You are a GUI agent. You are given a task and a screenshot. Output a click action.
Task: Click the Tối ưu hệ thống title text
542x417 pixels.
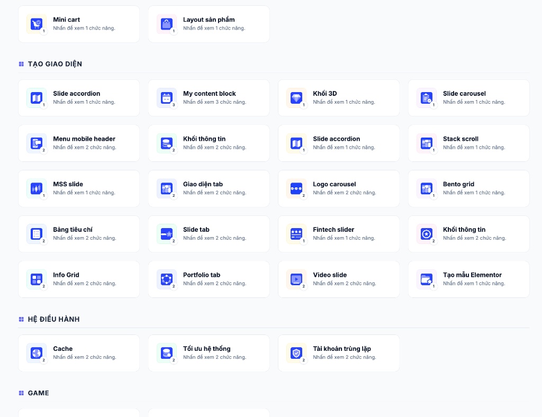coord(207,349)
